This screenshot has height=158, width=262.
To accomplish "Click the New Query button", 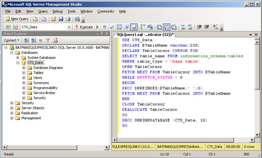I will [17, 19].
